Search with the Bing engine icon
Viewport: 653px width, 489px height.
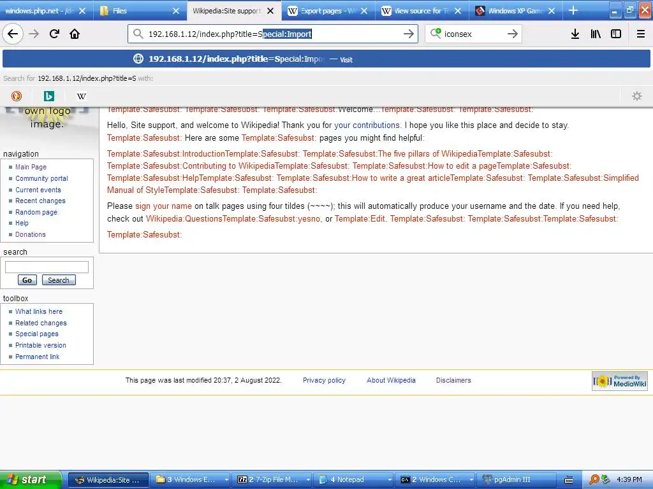[48, 96]
